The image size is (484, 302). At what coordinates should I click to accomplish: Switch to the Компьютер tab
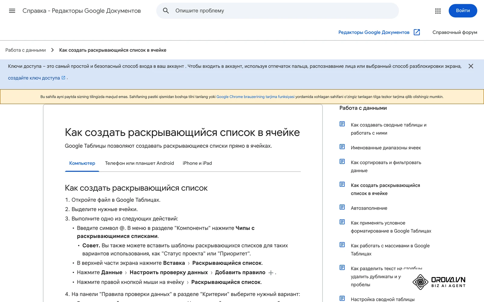(82, 163)
